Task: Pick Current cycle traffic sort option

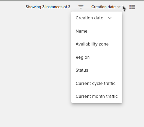Action: pos(97,84)
